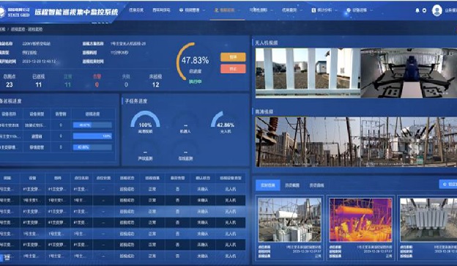The height and width of the screenshot is (266, 457).
Task: Click the 42.86% progress bar in device table
Action: (x=92, y=147)
